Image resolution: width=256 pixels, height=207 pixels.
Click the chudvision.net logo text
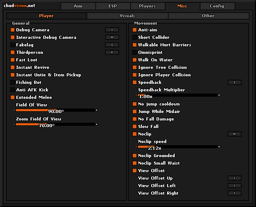coord(19,6)
